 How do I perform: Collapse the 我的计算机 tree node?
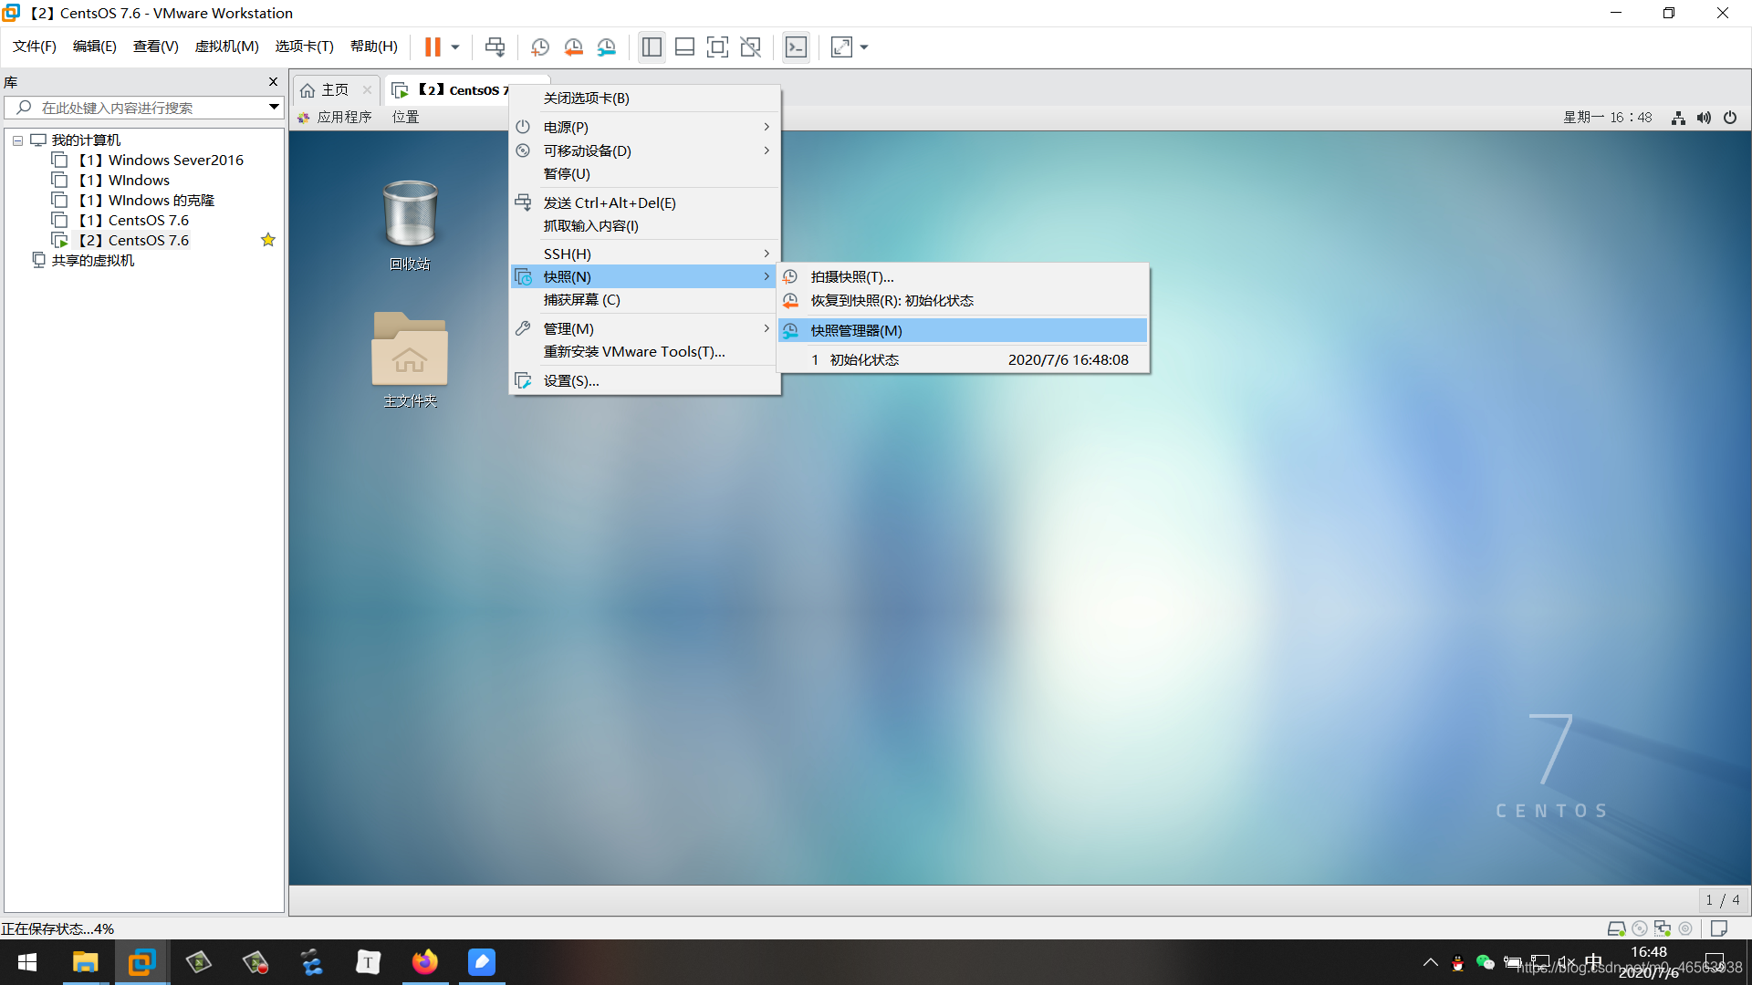(x=17, y=140)
